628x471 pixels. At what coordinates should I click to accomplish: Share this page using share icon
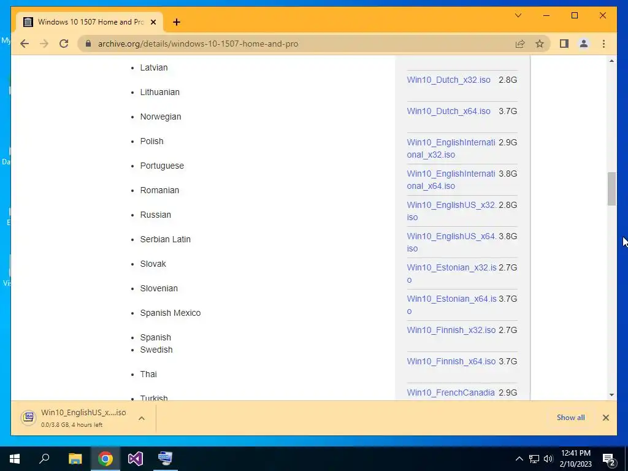coord(520,44)
